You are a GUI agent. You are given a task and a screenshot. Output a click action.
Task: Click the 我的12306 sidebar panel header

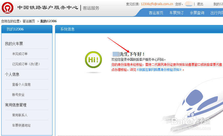tap(27, 29)
